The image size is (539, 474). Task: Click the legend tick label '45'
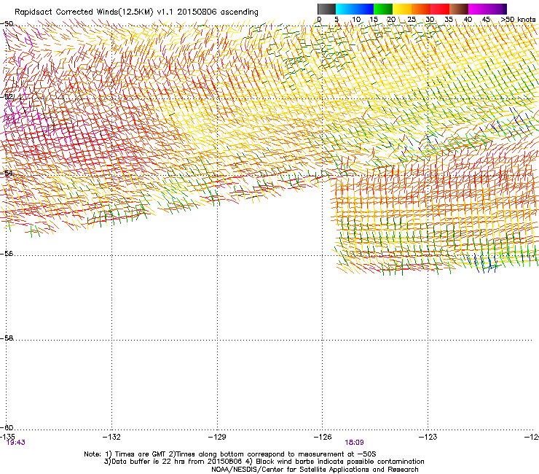coord(486,20)
